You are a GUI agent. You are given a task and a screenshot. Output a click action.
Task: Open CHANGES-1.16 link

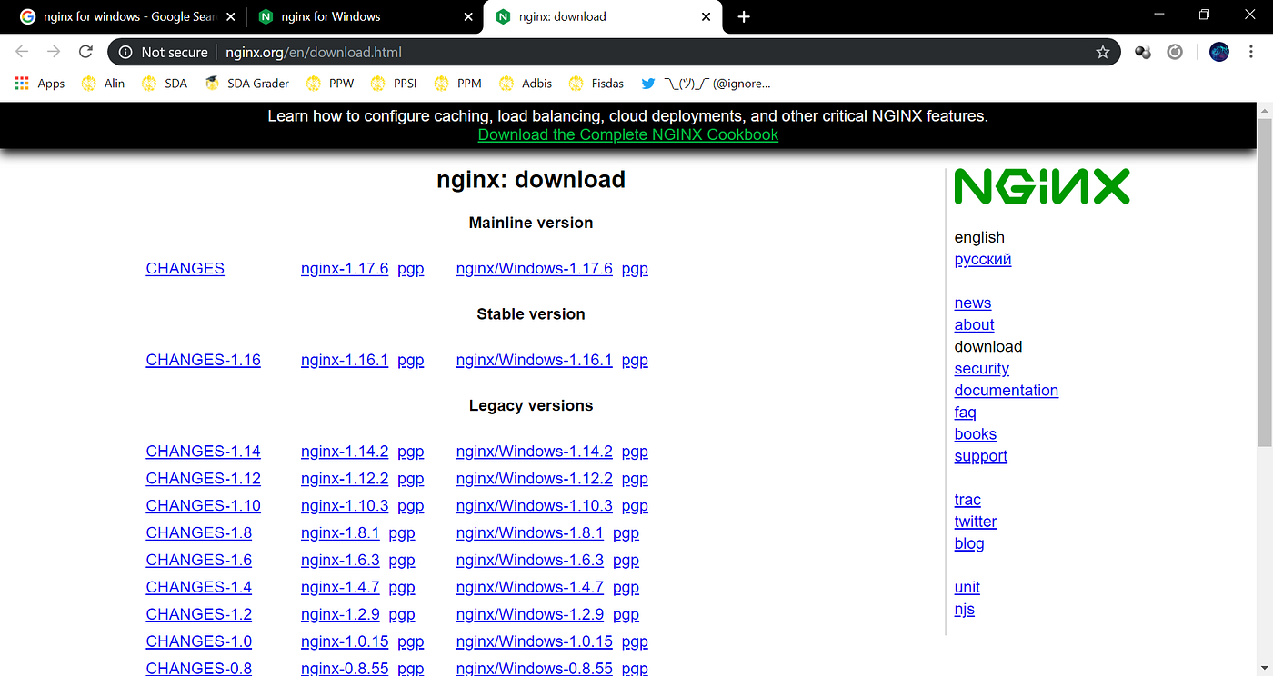point(203,360)
